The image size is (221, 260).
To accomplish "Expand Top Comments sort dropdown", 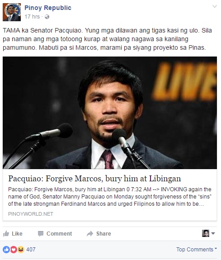I will pyautogui.click(x=197, y=250).
